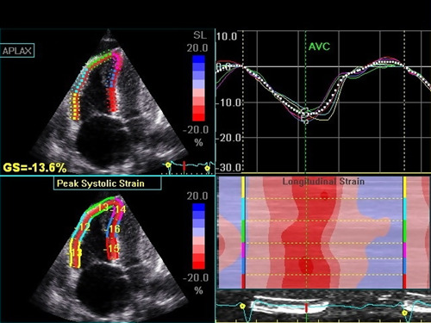Click the red frame marker on bottom ECG
This screenshot has width=431, height=323.
click(306, 307)
